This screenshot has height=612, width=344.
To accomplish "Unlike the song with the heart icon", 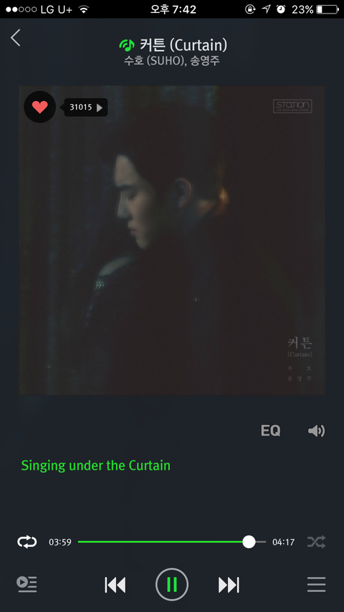I will (x=40, y=107).
